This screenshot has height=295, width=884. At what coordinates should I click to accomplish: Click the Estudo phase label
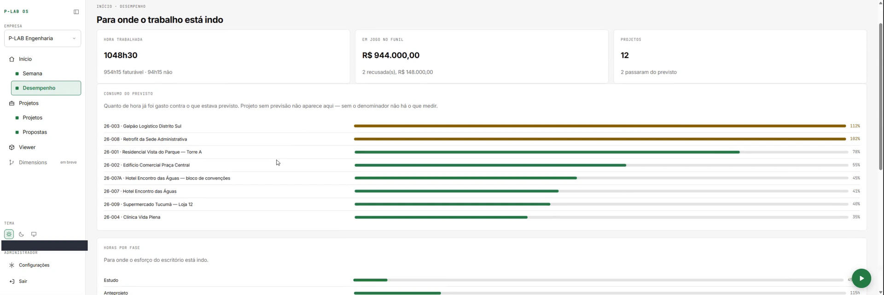point(111,280)
